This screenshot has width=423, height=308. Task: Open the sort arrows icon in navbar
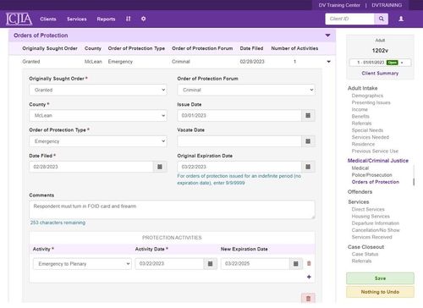129,19
